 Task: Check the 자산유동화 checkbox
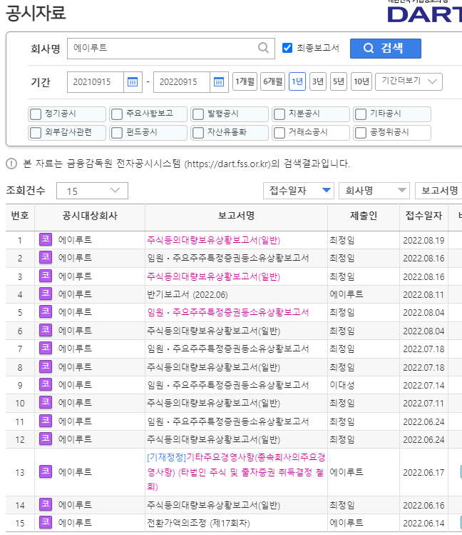point(198,133)
